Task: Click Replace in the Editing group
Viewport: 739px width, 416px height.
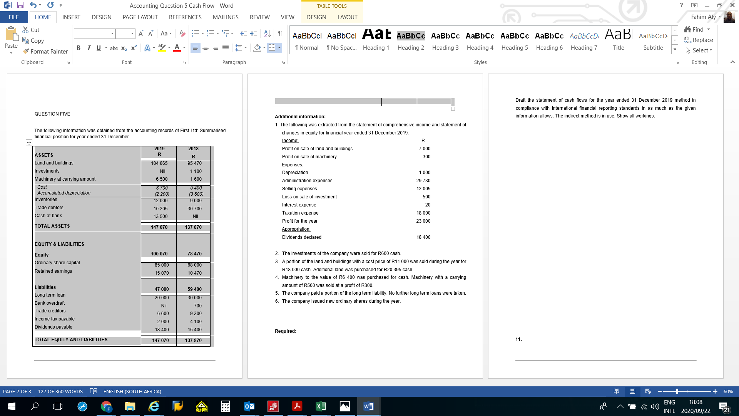Action: 701,40
